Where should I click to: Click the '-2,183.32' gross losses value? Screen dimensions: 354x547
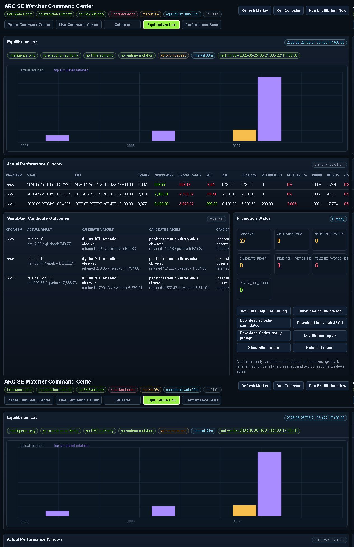tap(186, 194)
